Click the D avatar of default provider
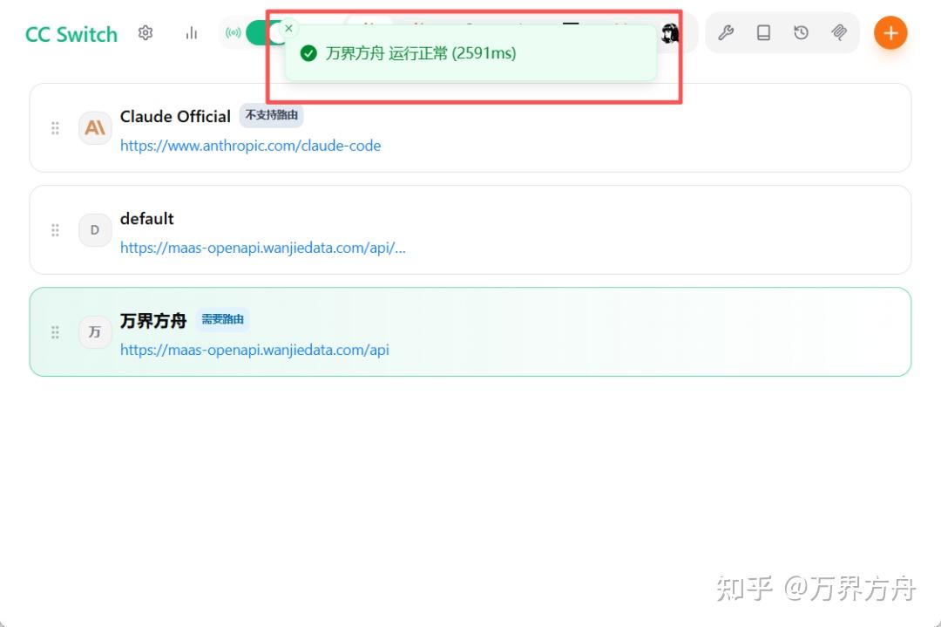This screenshot has width=941, height=627. coord(95,230)
